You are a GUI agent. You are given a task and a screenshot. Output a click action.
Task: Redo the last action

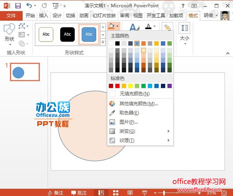pos(44,6)
